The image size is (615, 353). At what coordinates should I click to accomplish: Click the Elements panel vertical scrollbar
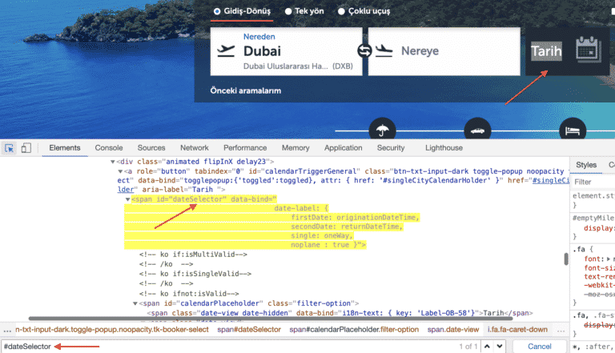(x=565, y=259)
